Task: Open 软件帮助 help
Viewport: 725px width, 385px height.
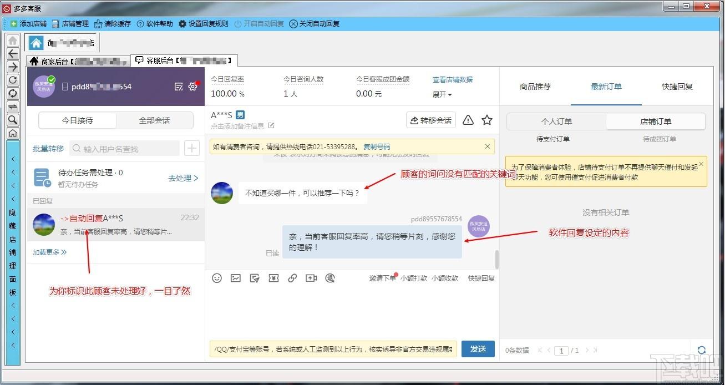Action: coord(155,24)
